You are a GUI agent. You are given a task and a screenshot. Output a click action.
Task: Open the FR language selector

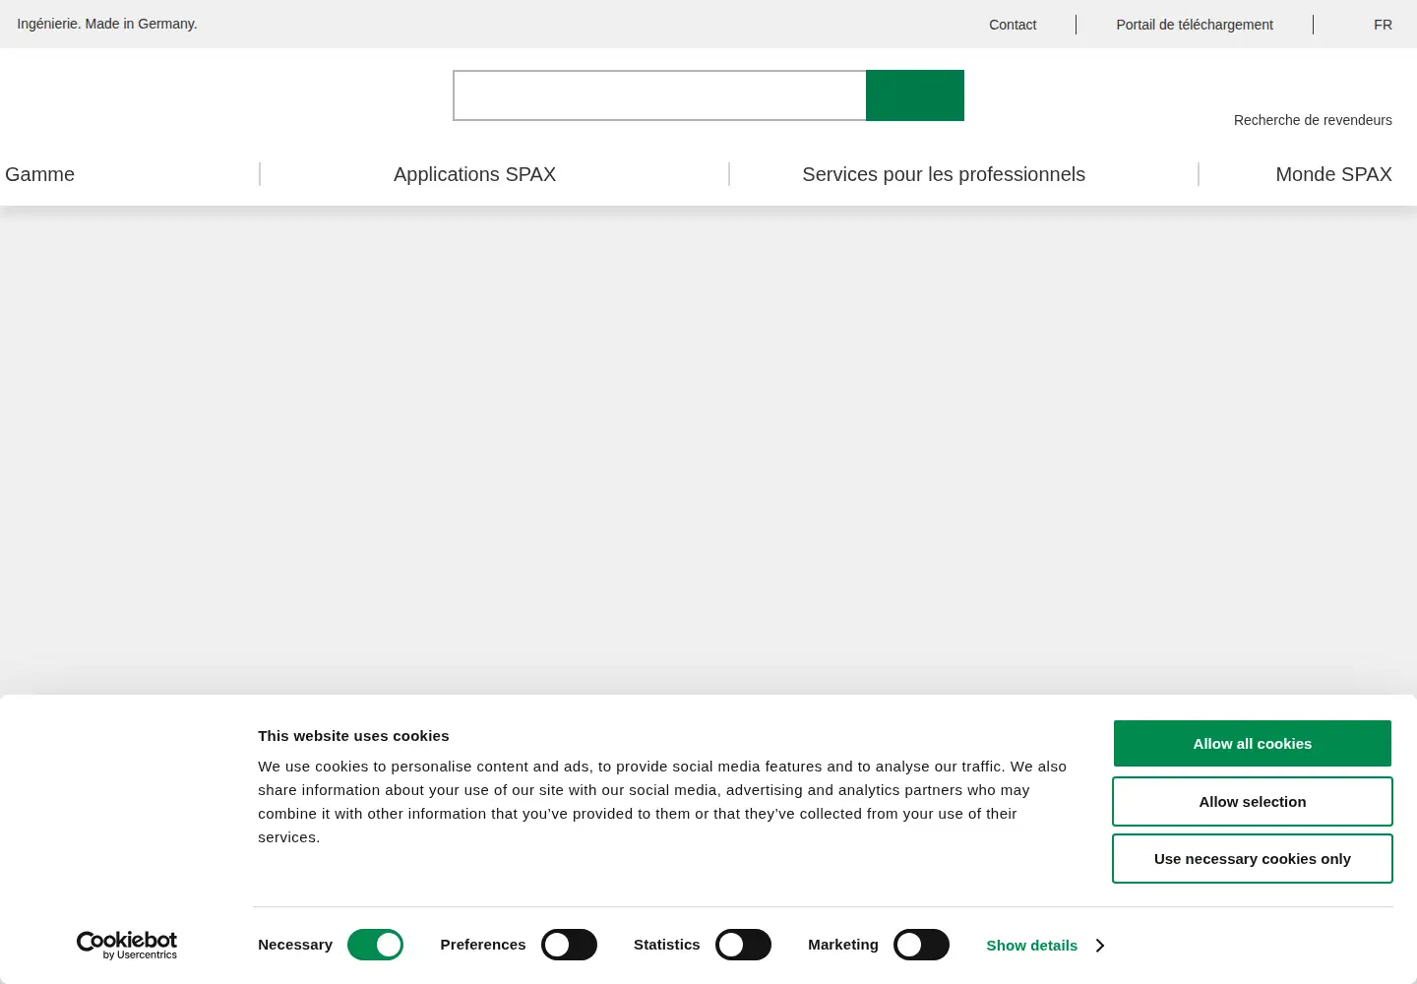point(1383,25)
